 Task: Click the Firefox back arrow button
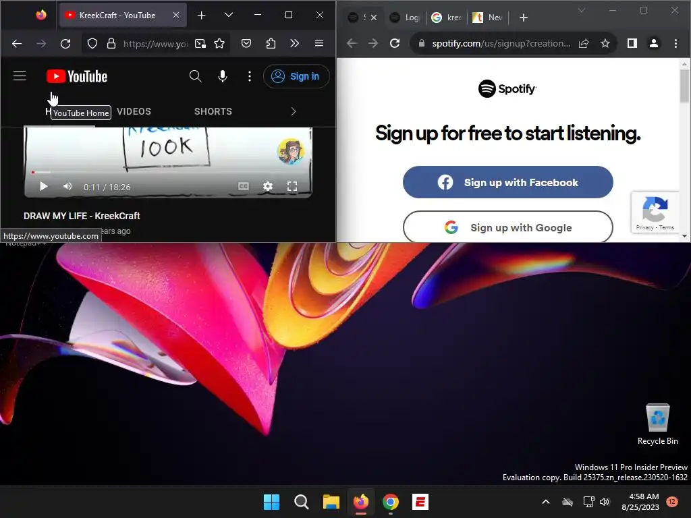pos(17,43)
